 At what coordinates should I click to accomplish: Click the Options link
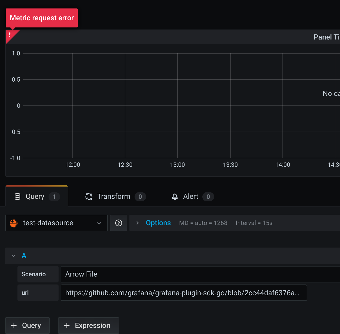point(158,223)
